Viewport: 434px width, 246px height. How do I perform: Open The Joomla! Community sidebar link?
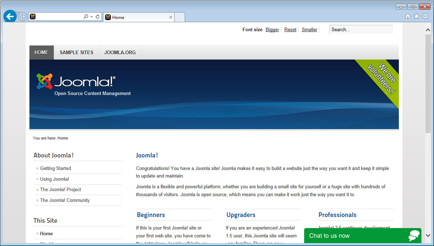tap(65, 200)
